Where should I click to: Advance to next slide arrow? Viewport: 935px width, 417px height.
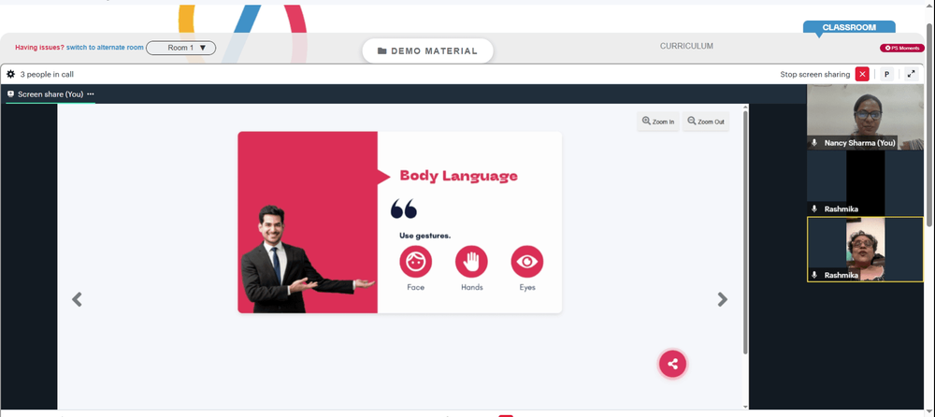click(x=722, y=299)
